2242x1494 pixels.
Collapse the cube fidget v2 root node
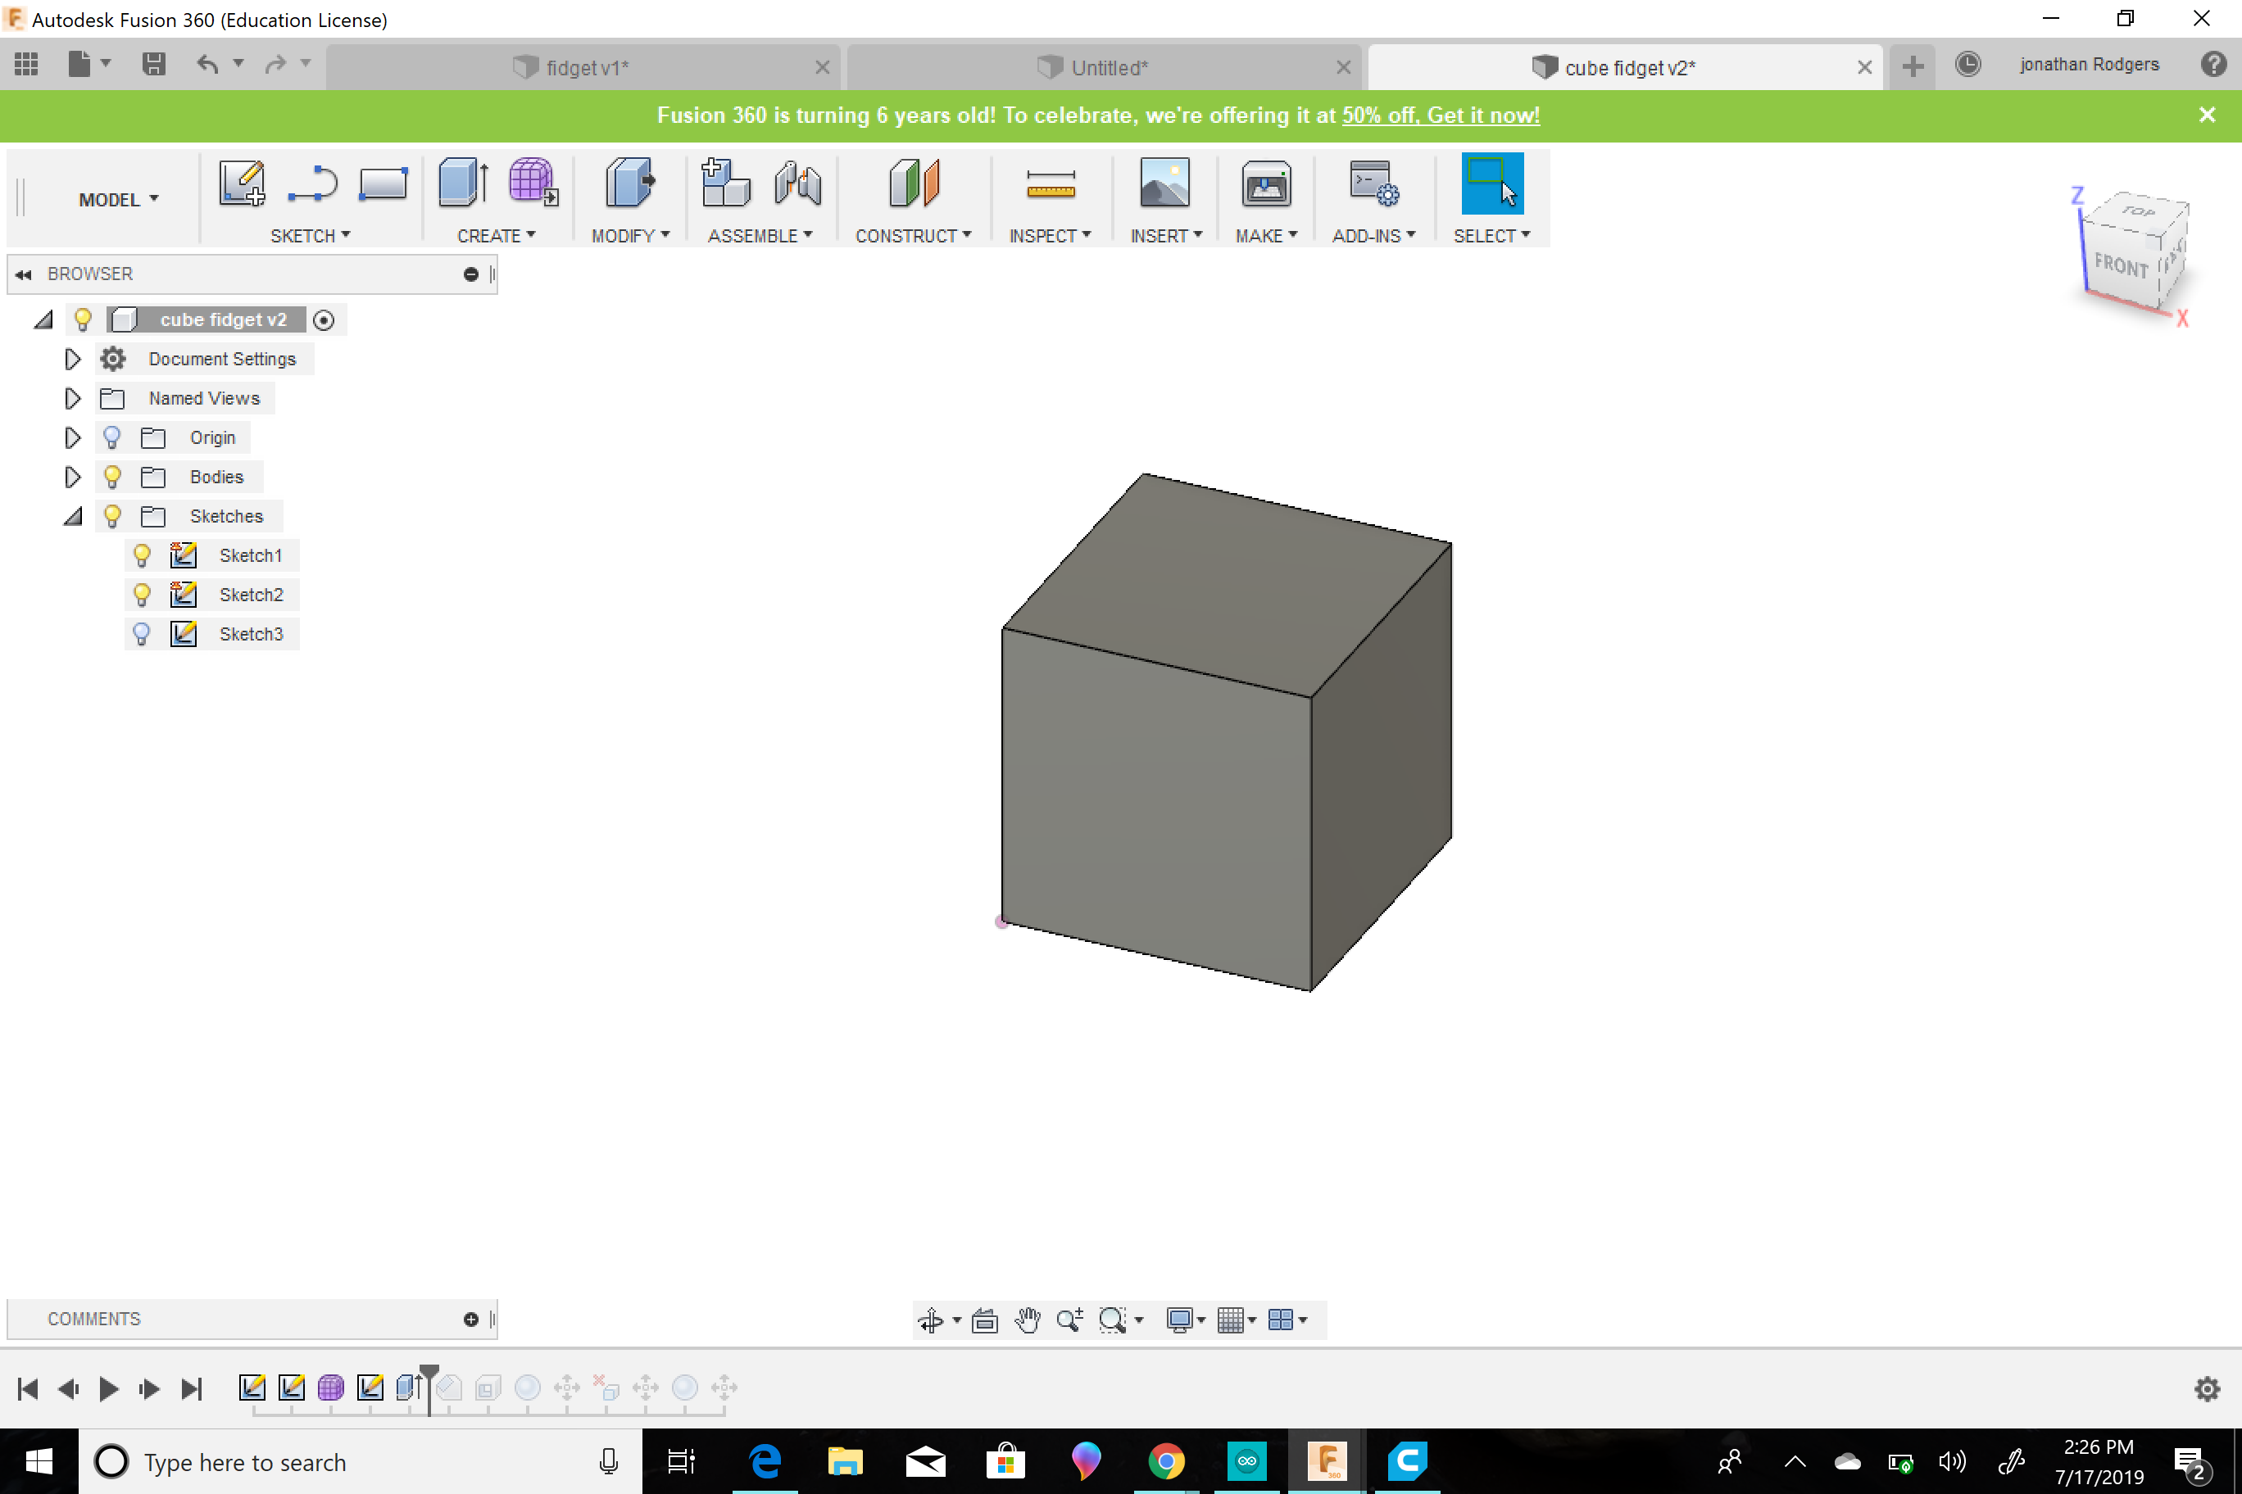click(x=44, y=320)
